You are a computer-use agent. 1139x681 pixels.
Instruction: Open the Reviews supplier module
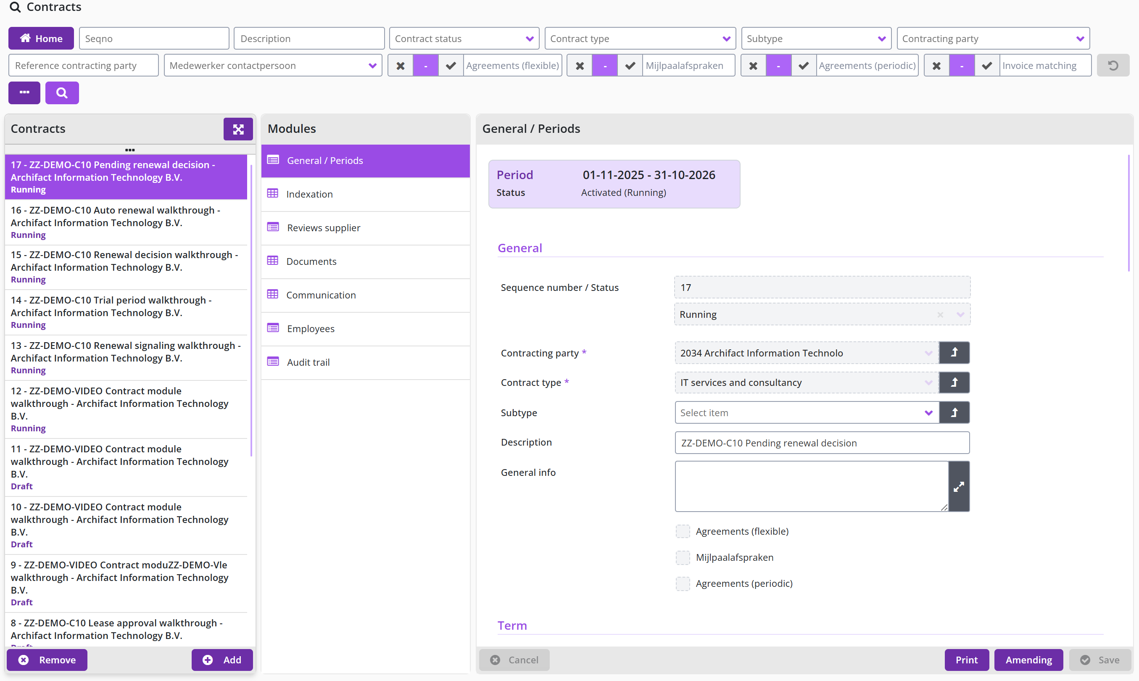(366, 227)
